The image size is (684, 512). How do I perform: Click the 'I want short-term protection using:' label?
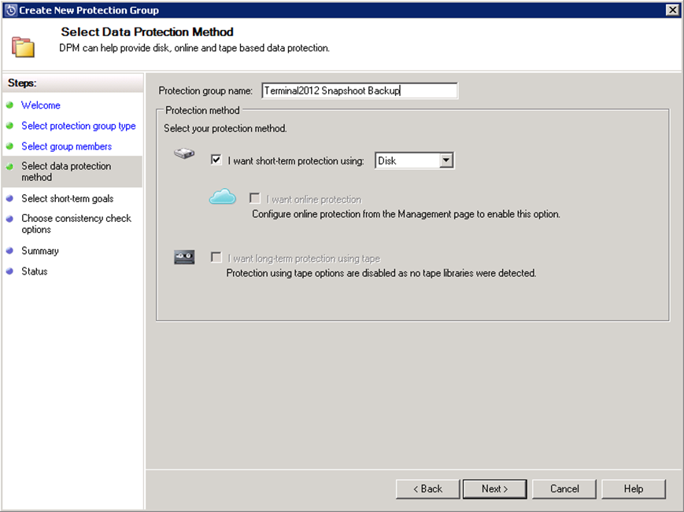[296, 160]
